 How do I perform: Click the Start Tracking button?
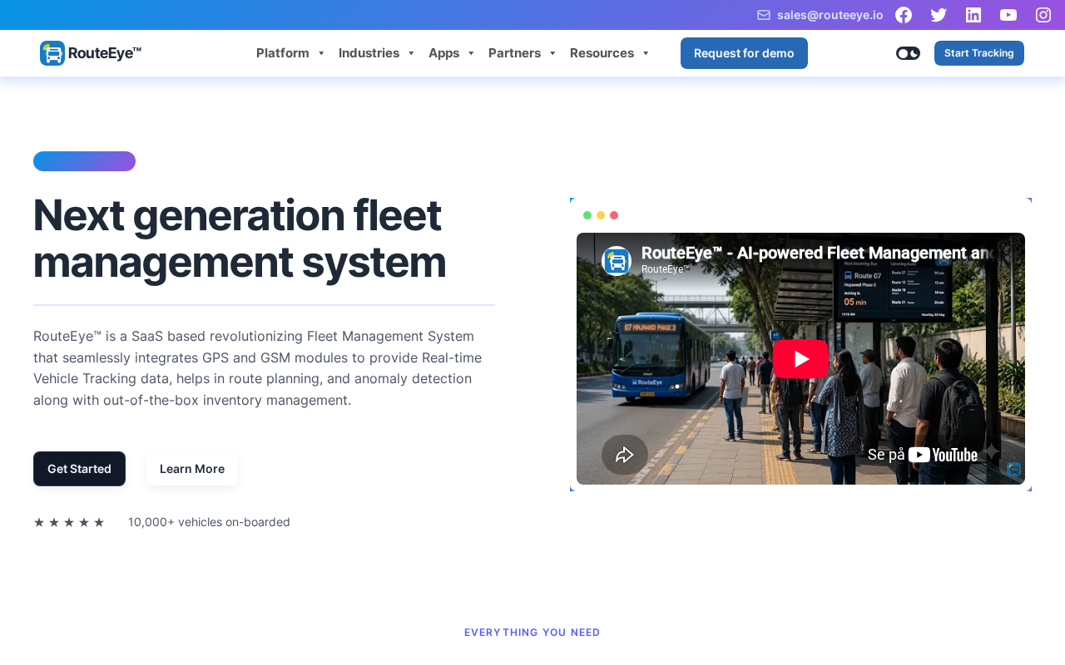(x=979, y=53)
